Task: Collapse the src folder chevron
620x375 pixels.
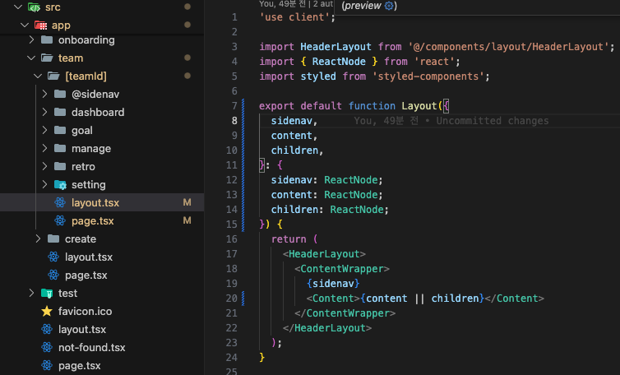Action: (18, 7)
